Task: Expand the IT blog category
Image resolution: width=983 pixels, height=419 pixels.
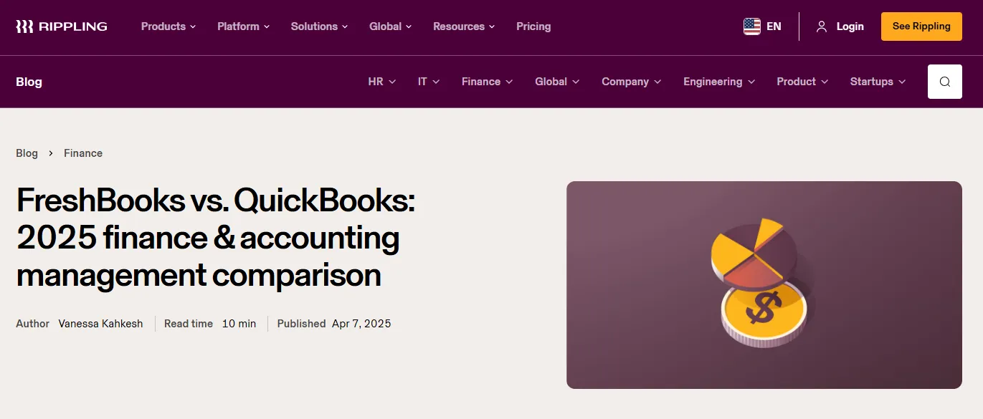Action: 429,82
